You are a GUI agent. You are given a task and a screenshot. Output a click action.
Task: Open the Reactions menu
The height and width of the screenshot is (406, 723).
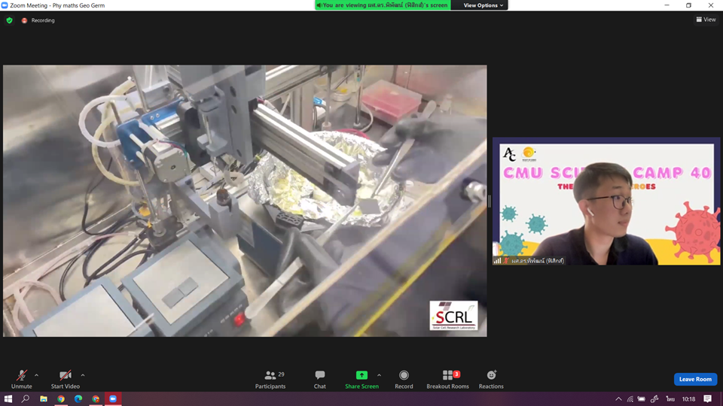491,377
